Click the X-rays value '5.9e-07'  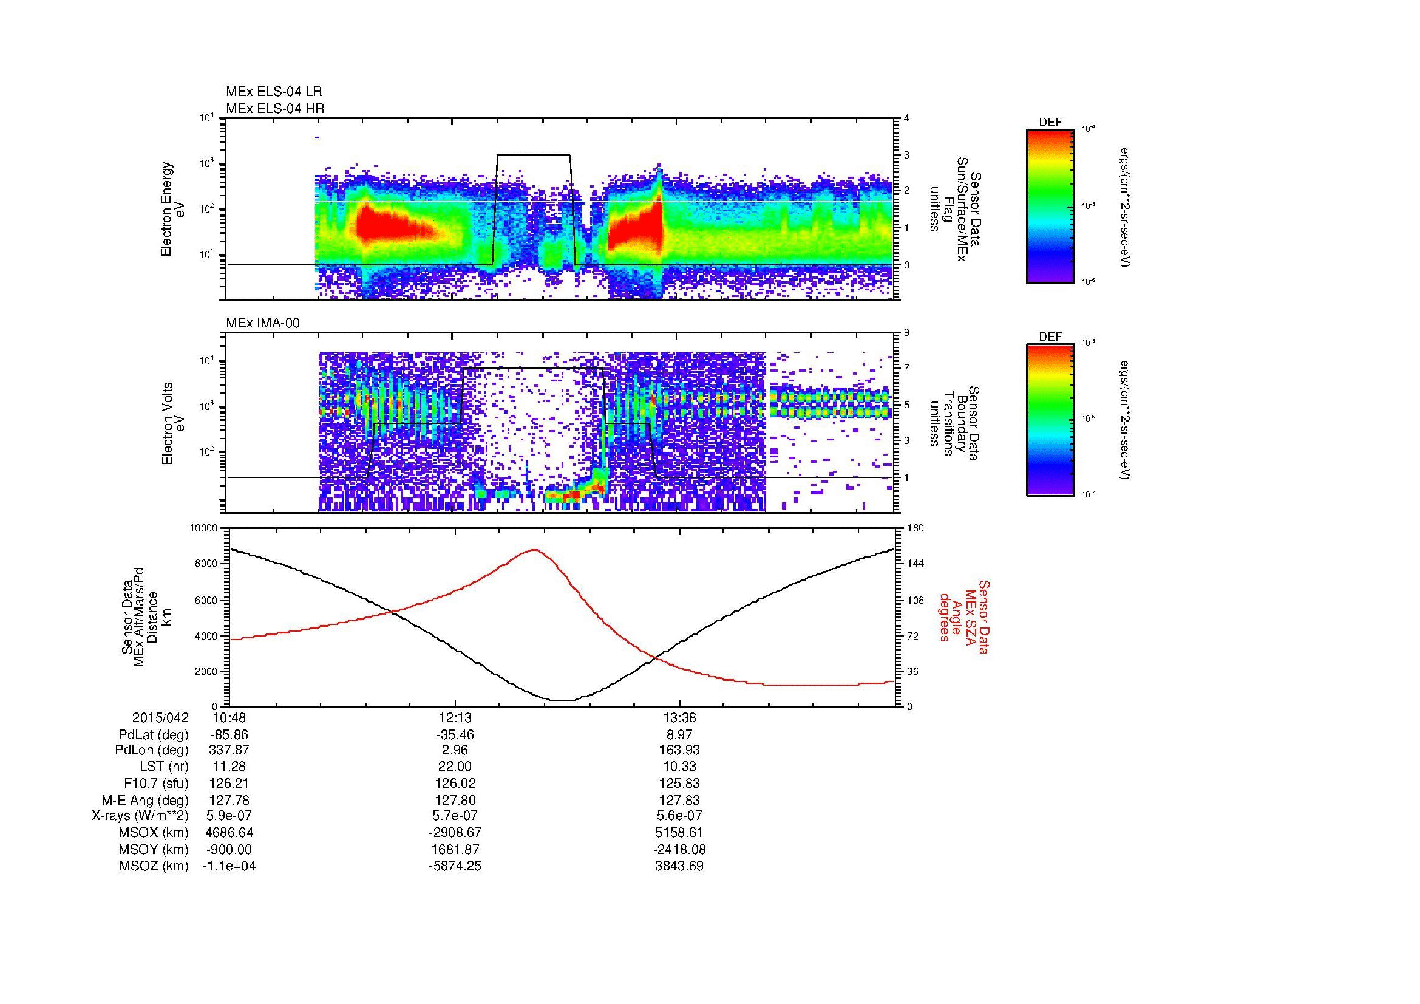click(229, 816)
